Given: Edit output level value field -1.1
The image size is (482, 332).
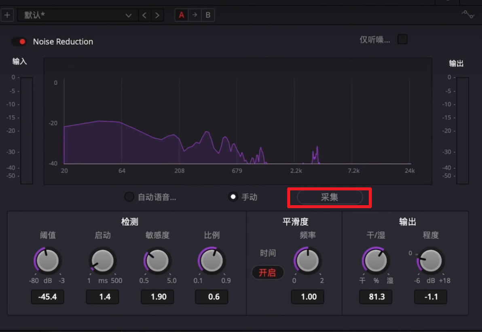Looking at the screenshot, I should (x=431, y=297).
